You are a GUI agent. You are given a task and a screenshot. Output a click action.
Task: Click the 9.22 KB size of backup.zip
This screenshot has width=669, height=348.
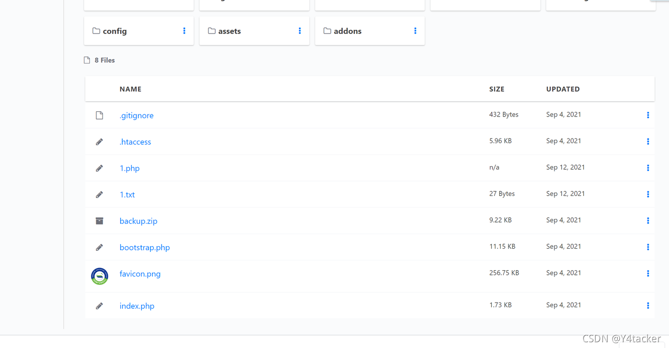click(x=500, y=220)
